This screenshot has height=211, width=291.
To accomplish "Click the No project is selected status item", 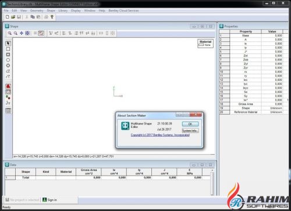I will pos(22,200).
